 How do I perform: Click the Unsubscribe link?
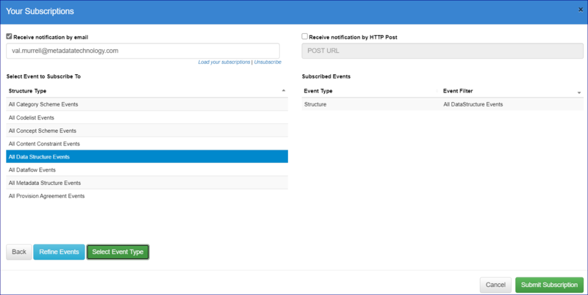click(x=268, y=62)
